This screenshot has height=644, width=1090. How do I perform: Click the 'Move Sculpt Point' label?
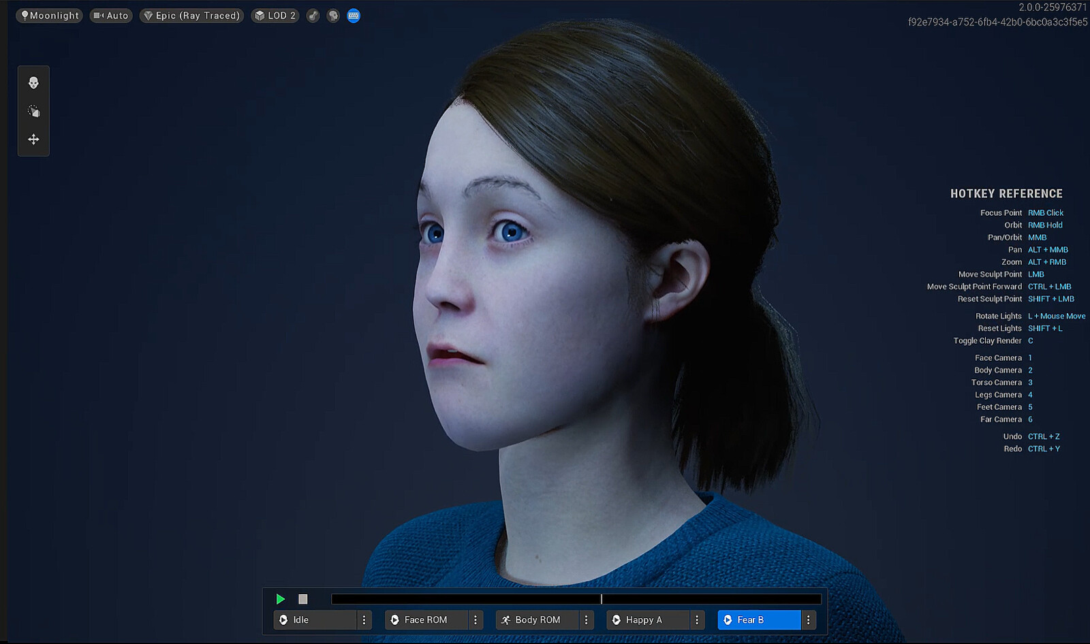(x=991, y=274)
